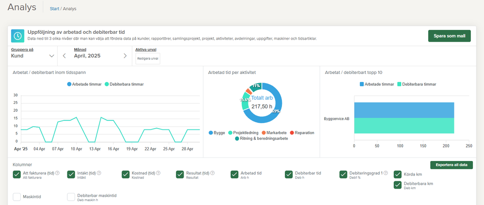Screen dimensions: 484x205
Task: Uncheck the Körda km checkbox
Action: [398, 175]
